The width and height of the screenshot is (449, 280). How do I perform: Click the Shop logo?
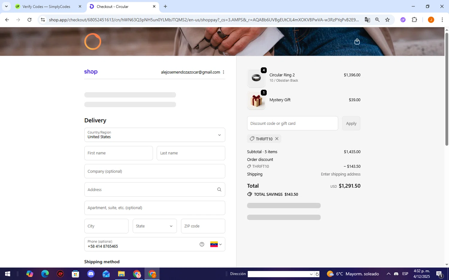click(91, 72)
